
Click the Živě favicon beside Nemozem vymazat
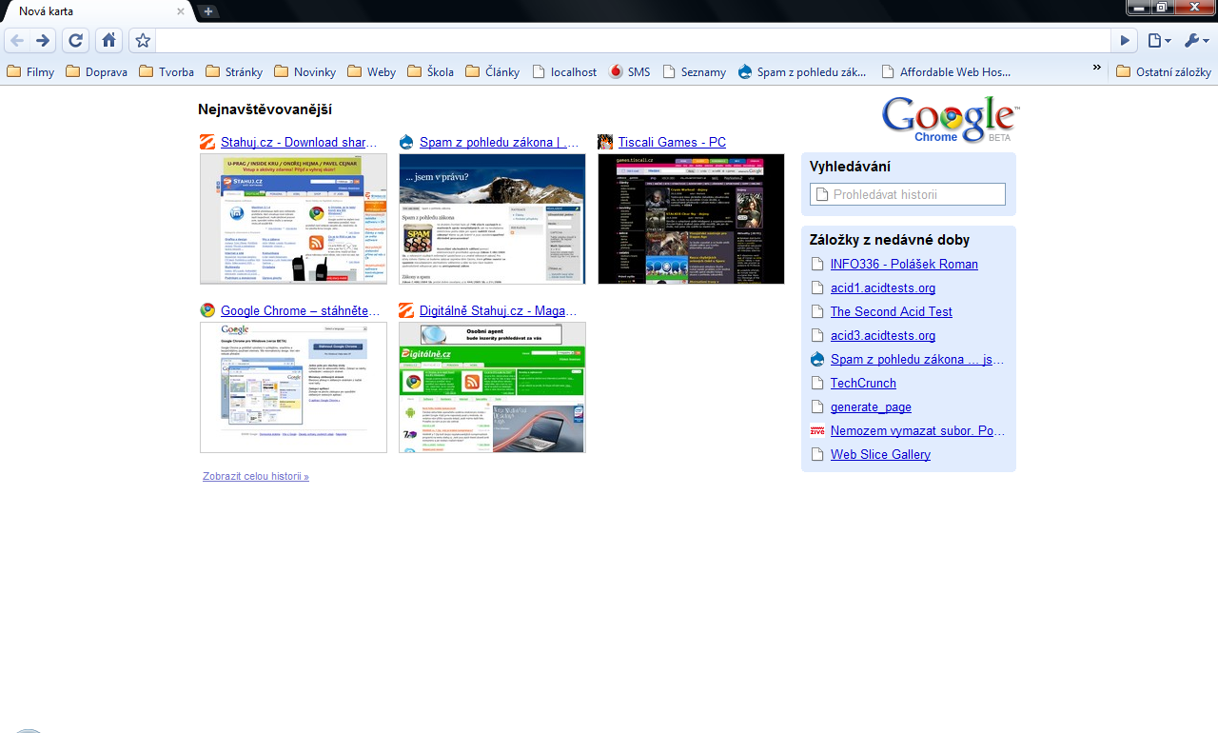point(817,430)
